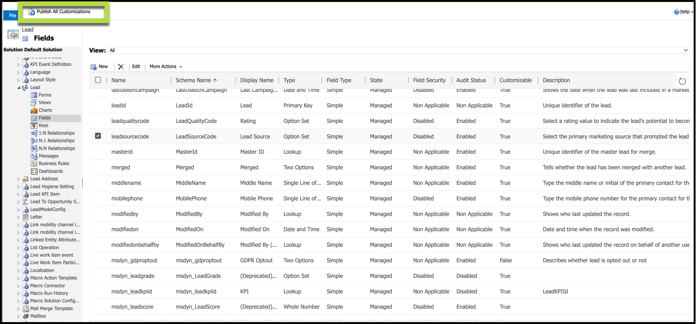Sort by Customizable column header
Image resolution: width=696 pixels, height=324 pixels.
[x=516, y=81]
